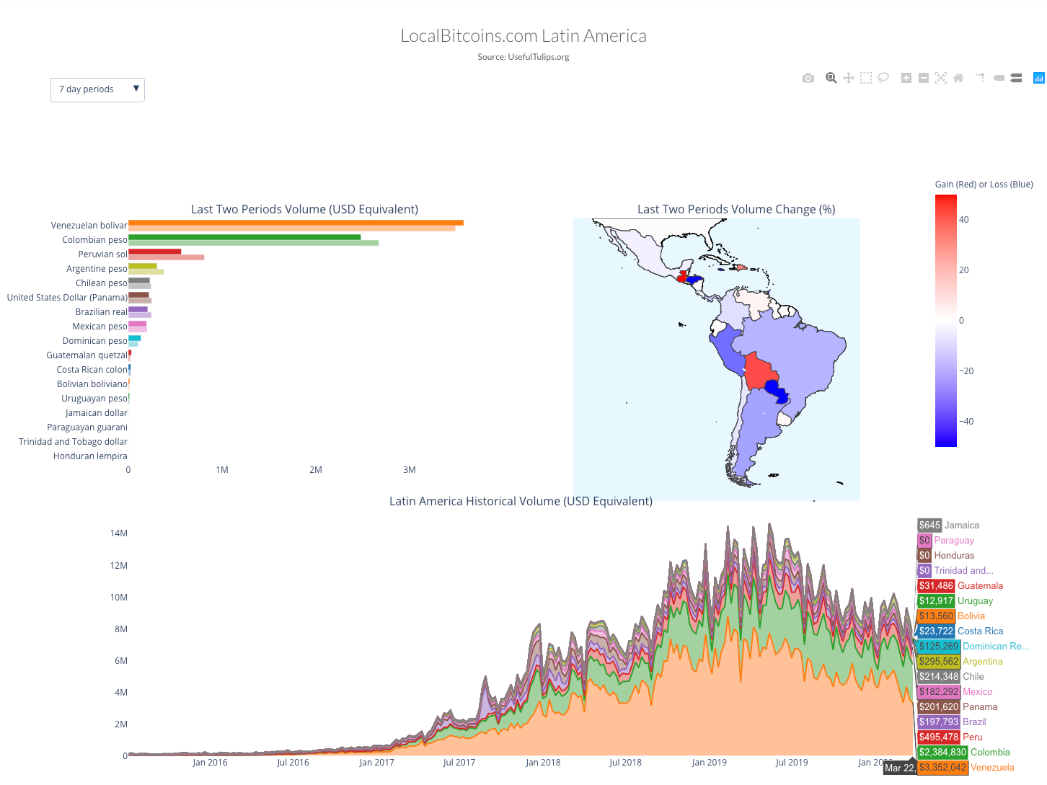The image size is (1047, 785).
Task: Enable show closest data on hover
Action: [999, 78]
